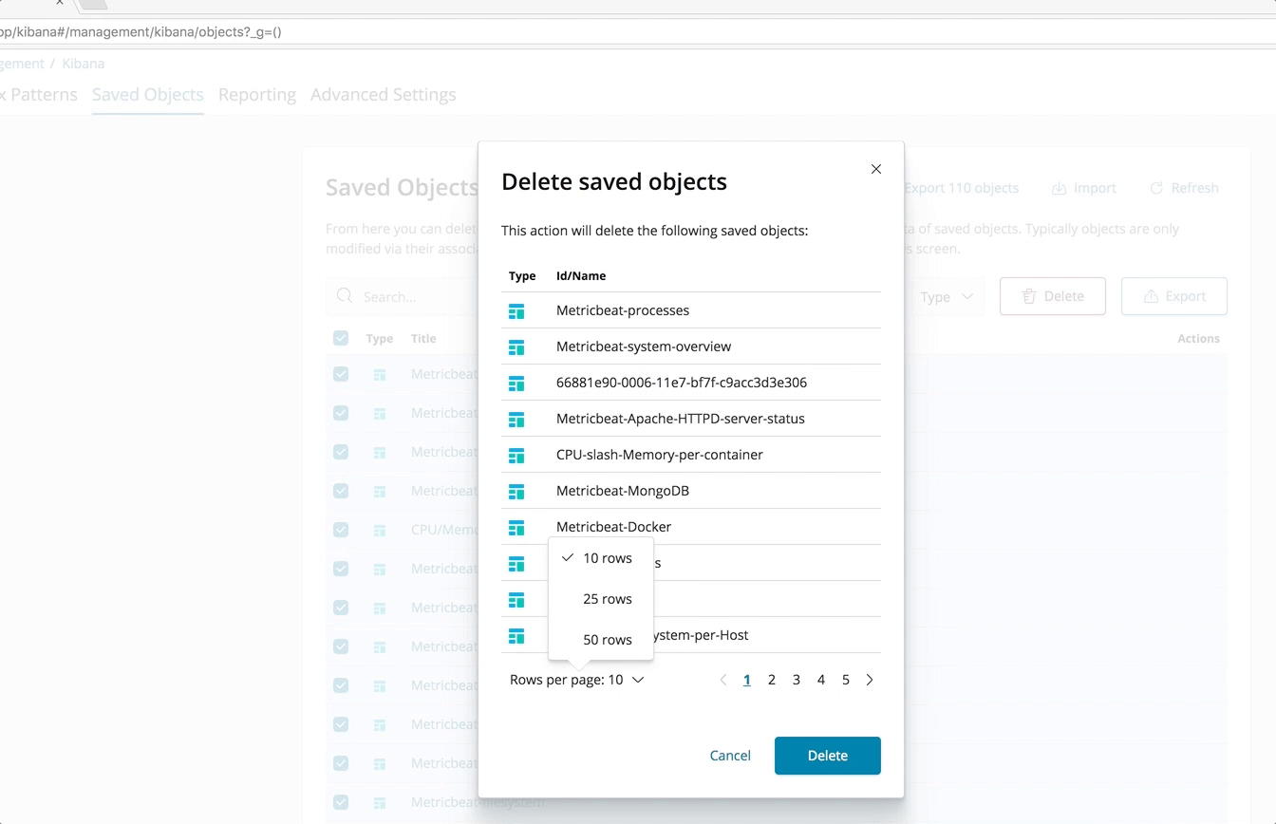Uncheck the select-all checkbox in the table header
Image resolution: width=1276 pixels, height=824 pixels.
tap(341, 338)
